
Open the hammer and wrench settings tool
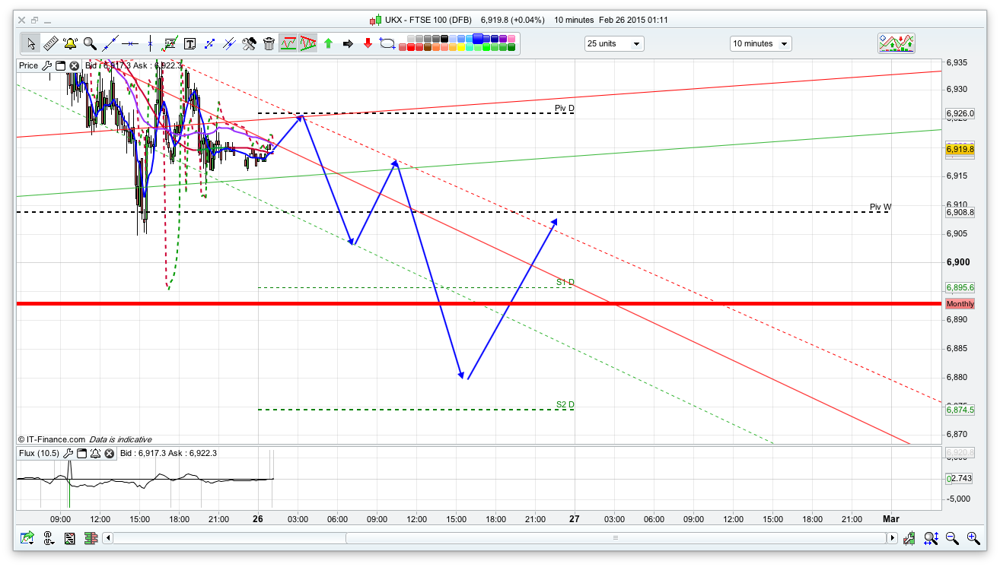coord(249,43)
